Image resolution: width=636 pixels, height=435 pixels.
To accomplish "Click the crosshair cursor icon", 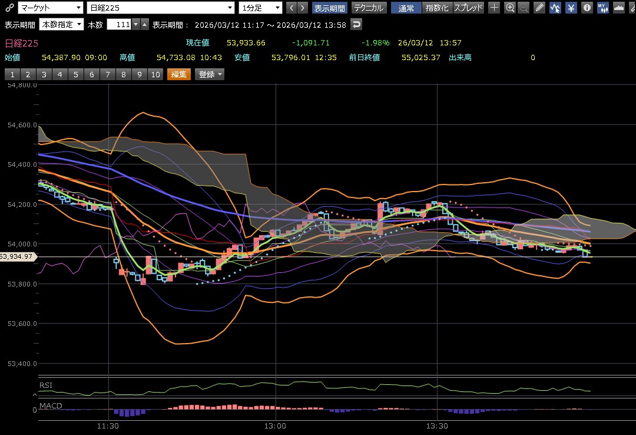I will click(x=495, y=8).
